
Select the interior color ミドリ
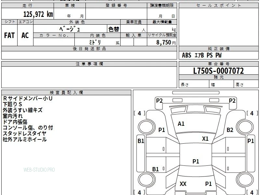[x=95, y=42]
